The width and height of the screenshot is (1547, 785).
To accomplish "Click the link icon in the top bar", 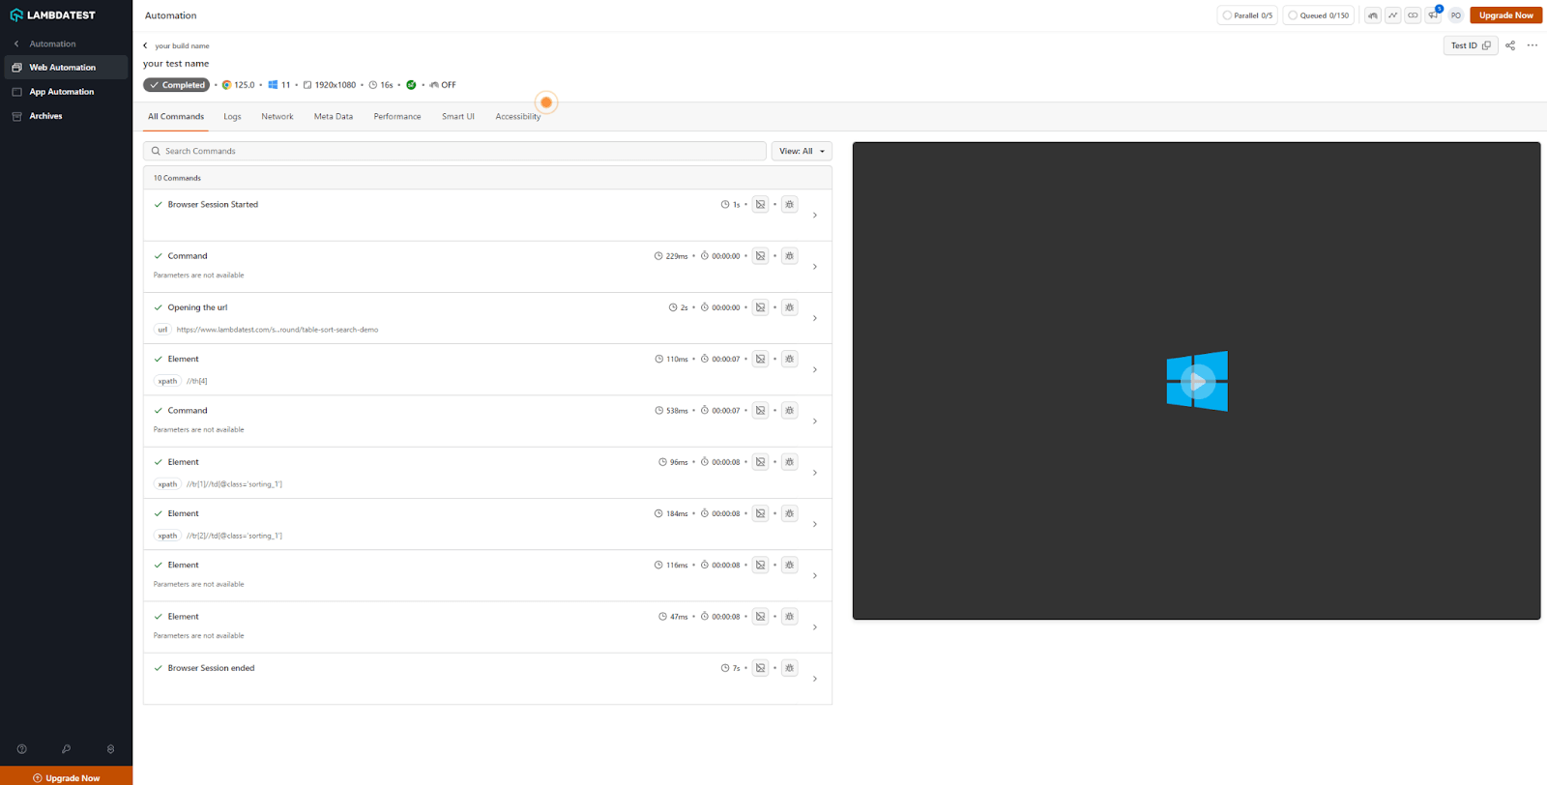I will (1413, 15).
